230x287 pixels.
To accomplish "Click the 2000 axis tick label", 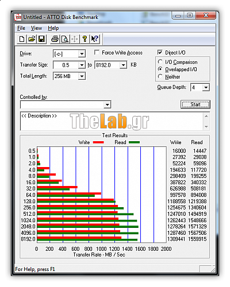I will point(166,249).
